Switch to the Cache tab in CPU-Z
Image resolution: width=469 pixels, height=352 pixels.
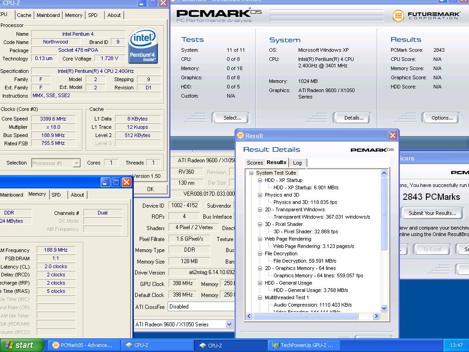pos(24,15)
